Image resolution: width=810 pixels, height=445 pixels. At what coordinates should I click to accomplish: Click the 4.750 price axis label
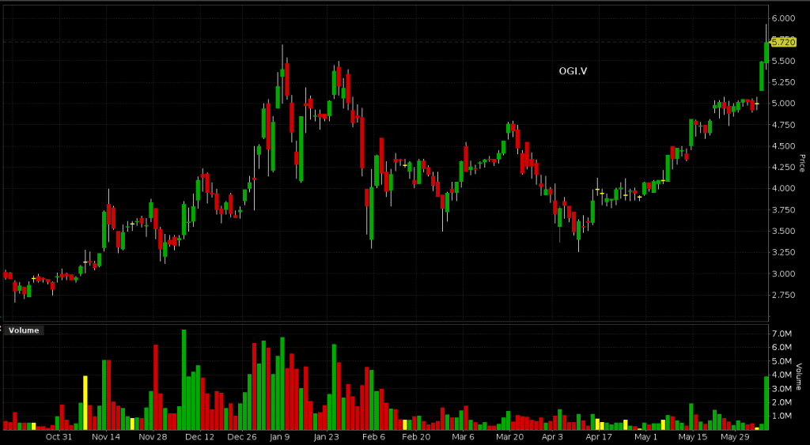[784, 124]
